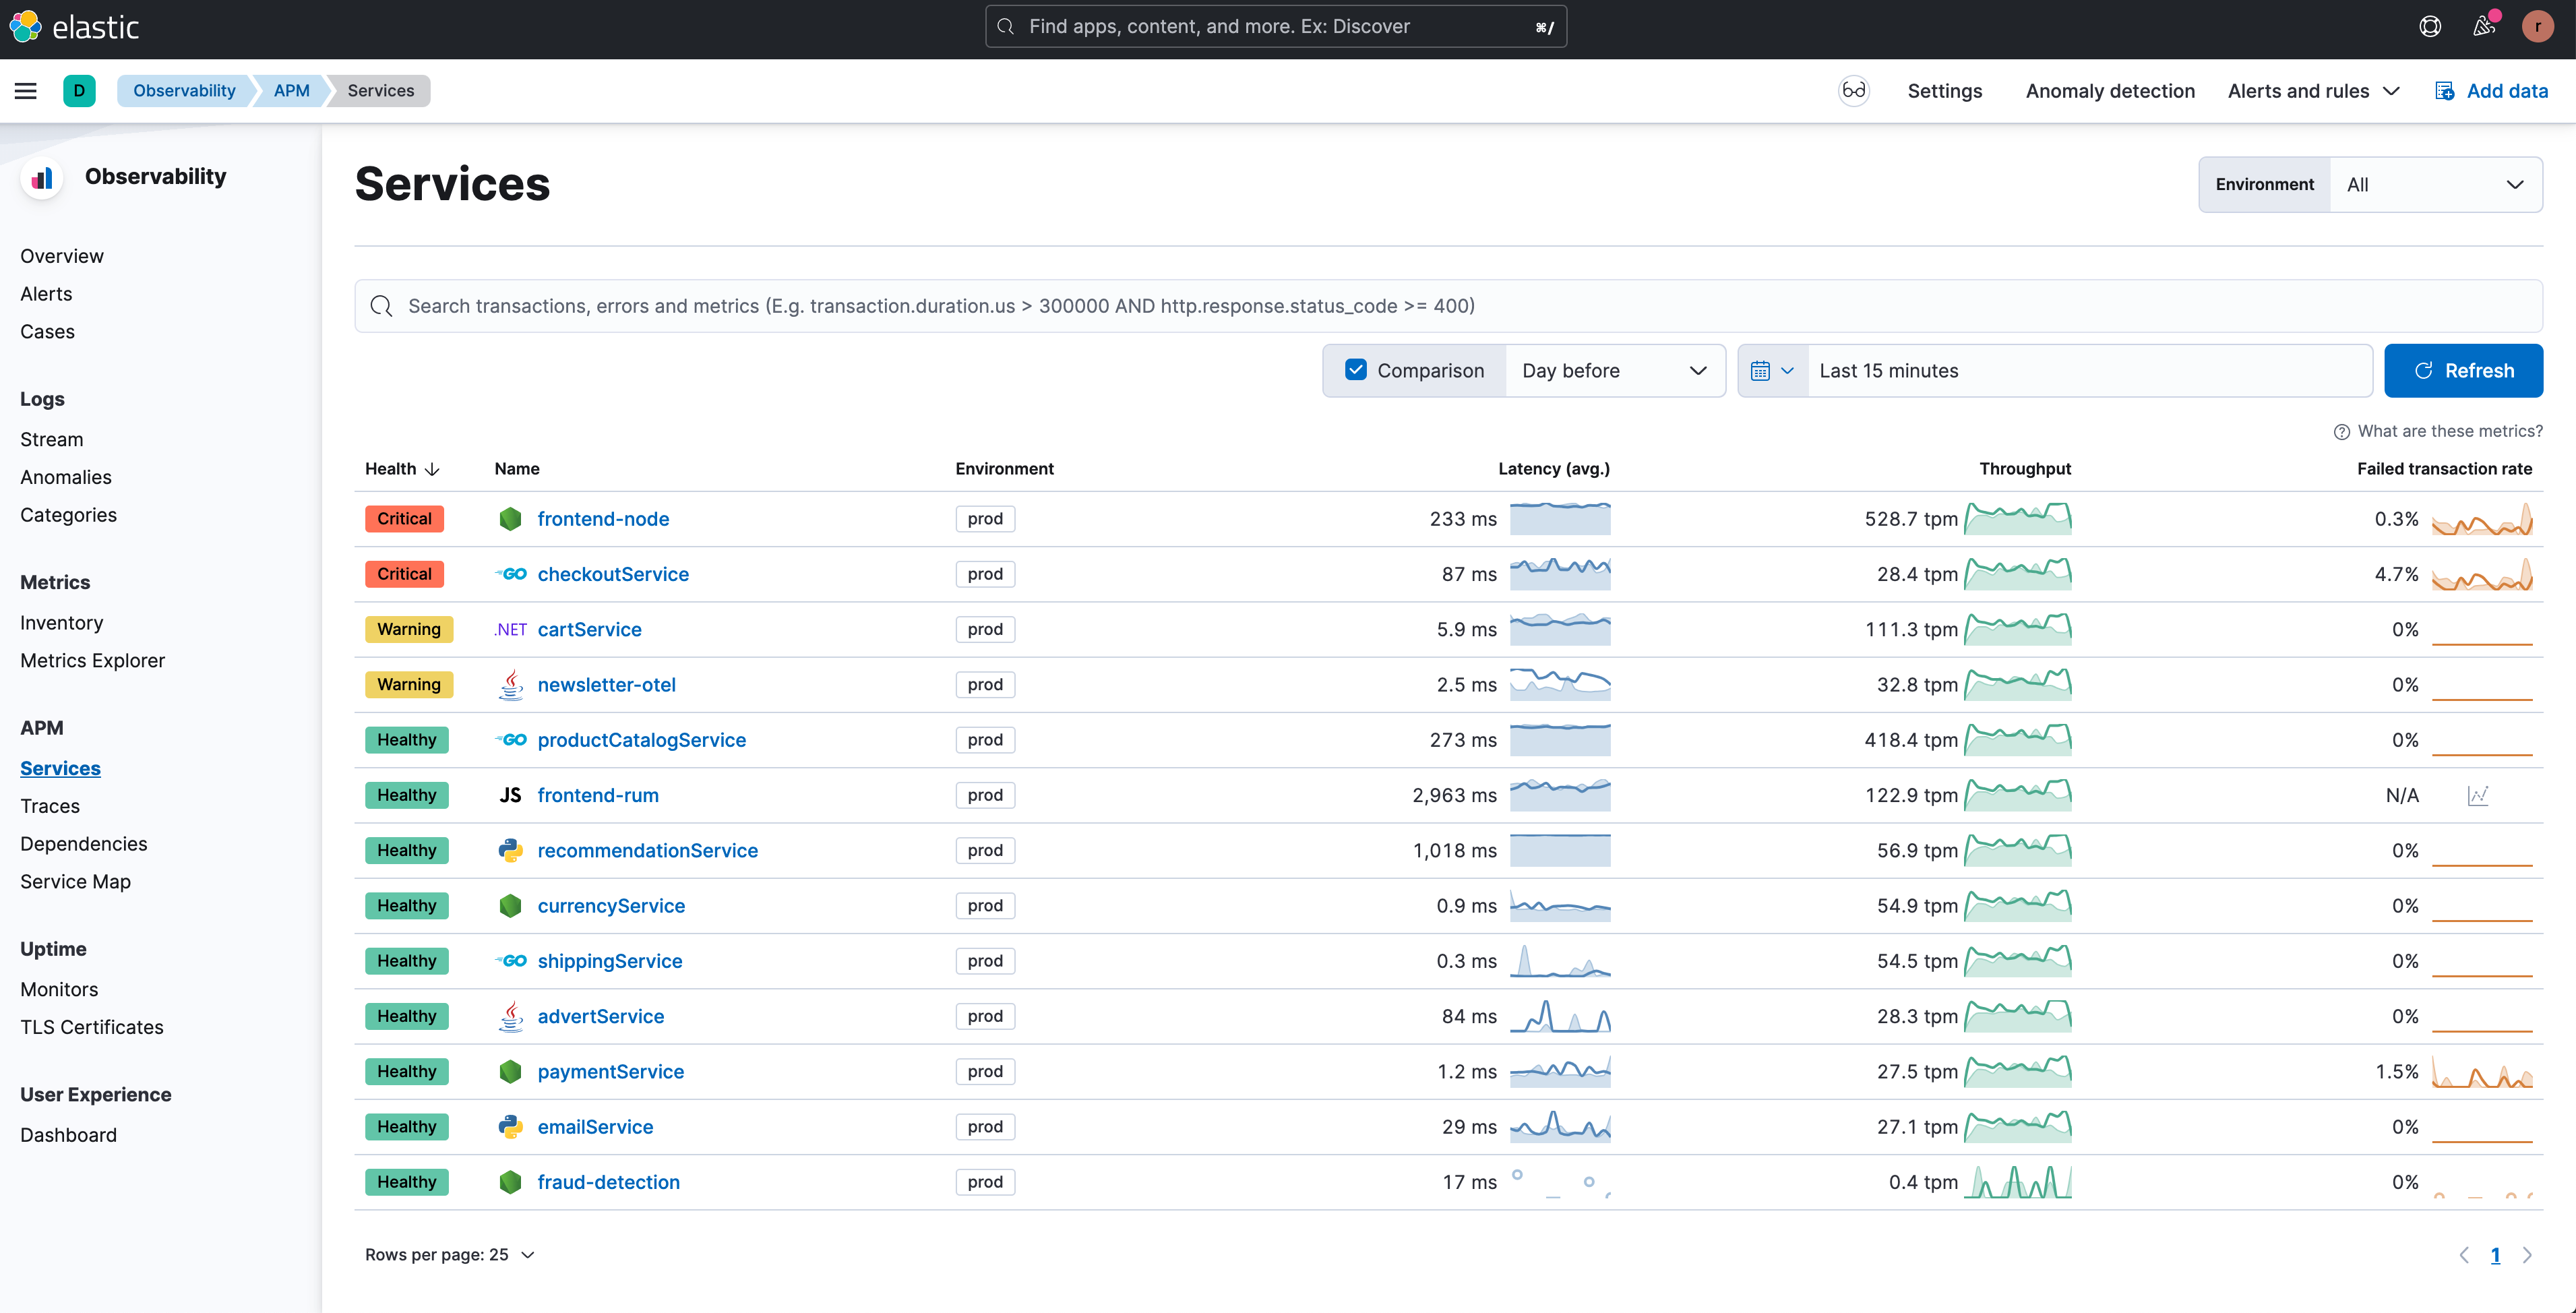Screen dimensions: 2576x1313
Task: Go to Overview in sidebar
Action: click(62, 256)
